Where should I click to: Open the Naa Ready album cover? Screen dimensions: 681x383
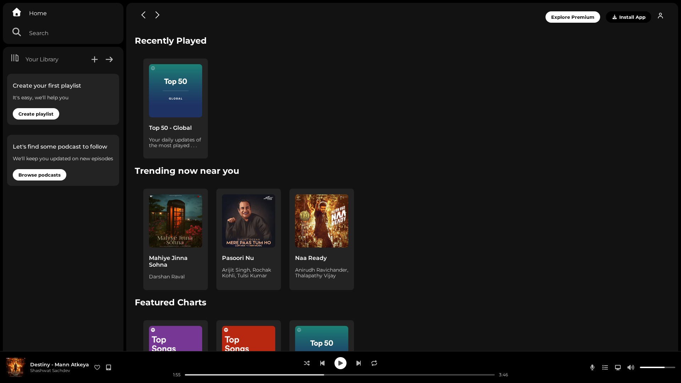(322, 221)
